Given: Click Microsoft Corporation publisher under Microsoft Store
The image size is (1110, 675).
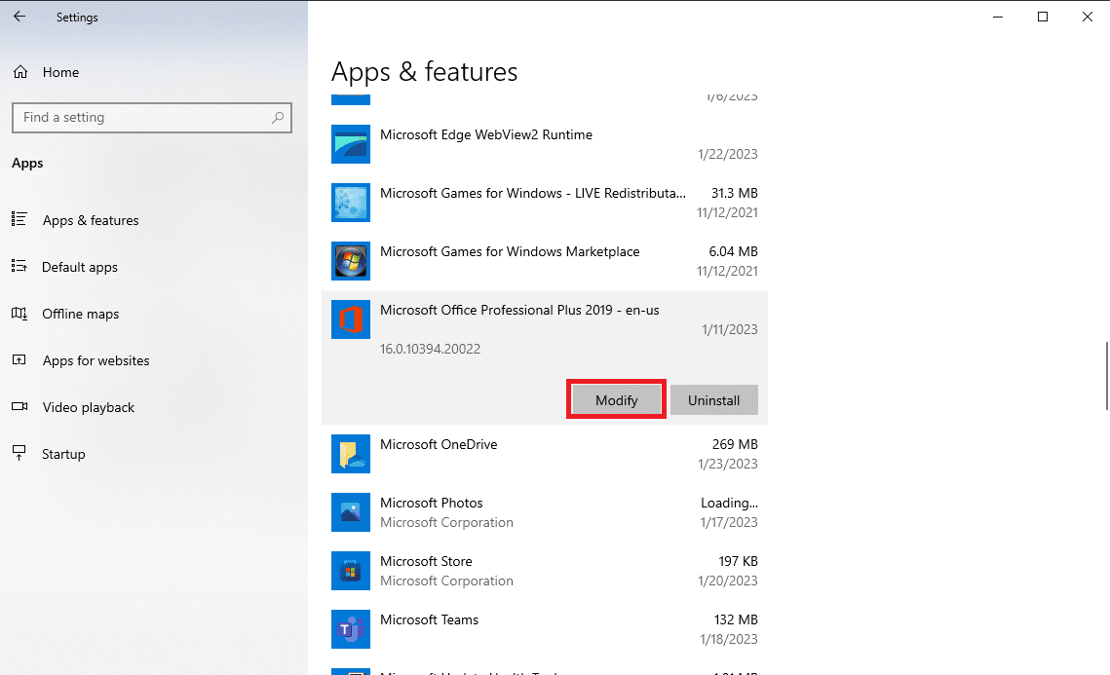Looking at the screenshot, I should tap(446, 581).
